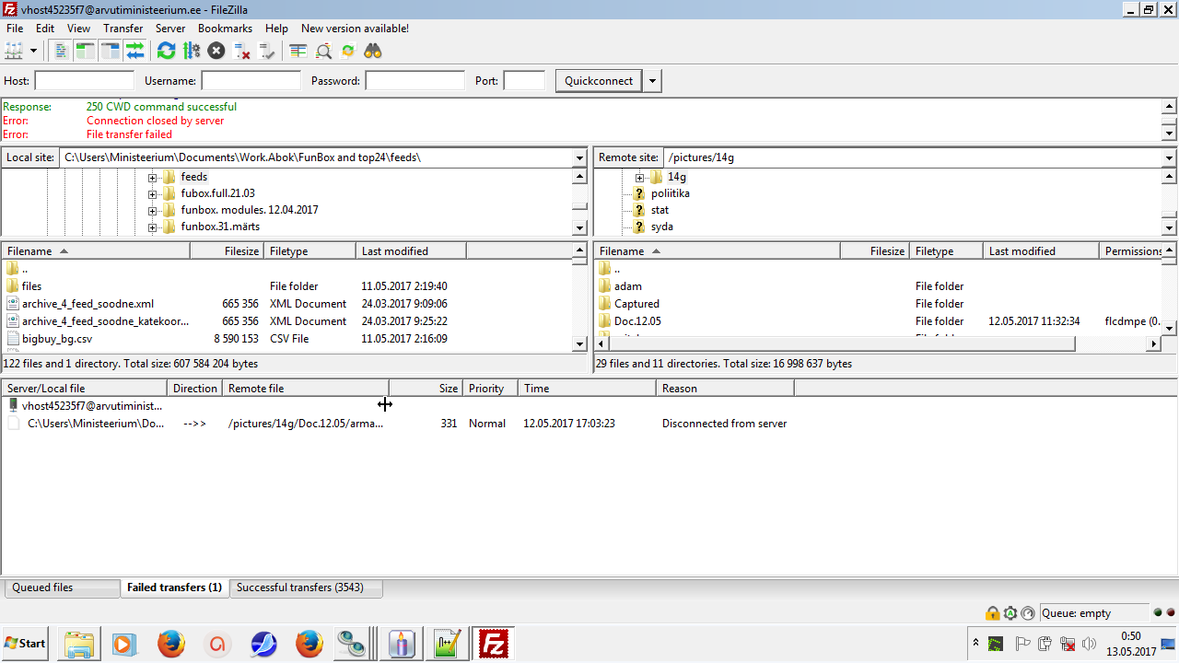Click the Filesize column header in local pane
Image resolution: width=1179 pixels, height=663 pixels.
pos(227,250)
